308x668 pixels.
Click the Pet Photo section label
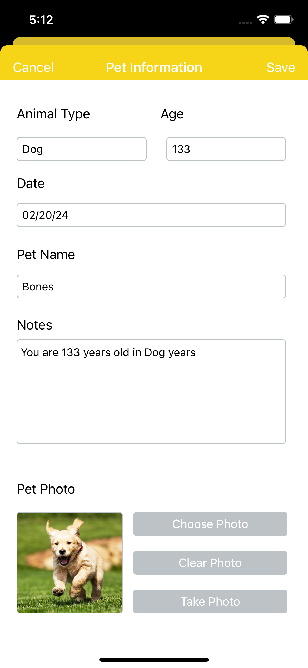point(46,489)
